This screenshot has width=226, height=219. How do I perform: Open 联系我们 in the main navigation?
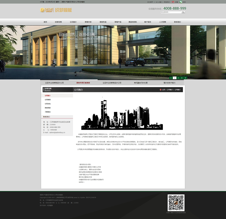tap(177, 22)
